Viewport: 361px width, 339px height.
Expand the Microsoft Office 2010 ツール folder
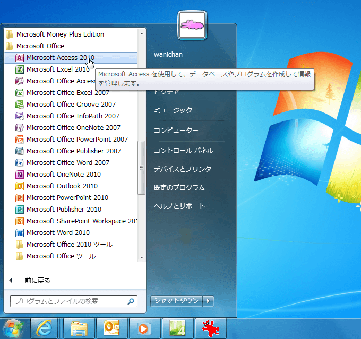71,245
